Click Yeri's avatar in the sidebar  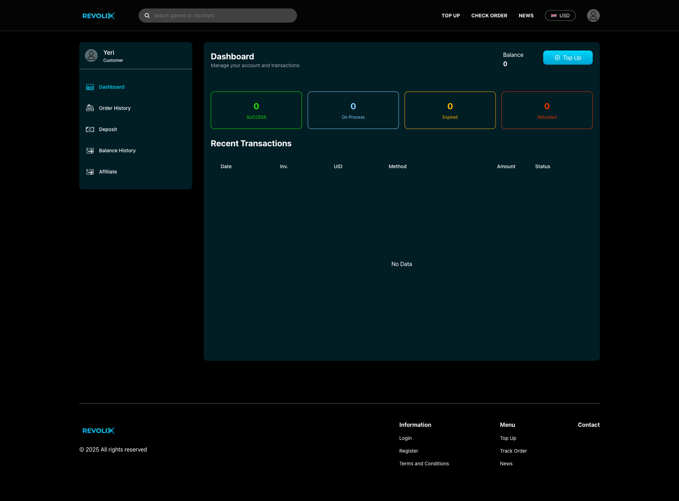91,55
